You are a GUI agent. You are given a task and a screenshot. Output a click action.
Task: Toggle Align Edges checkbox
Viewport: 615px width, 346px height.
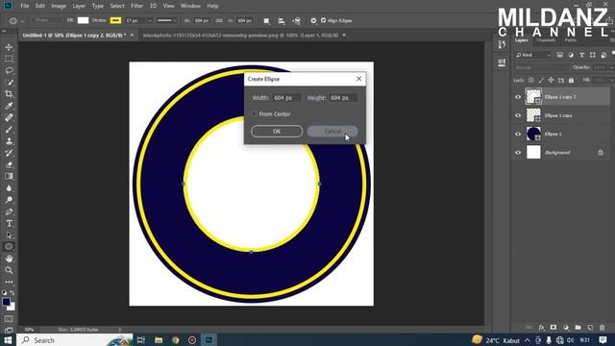coord(323,20)
